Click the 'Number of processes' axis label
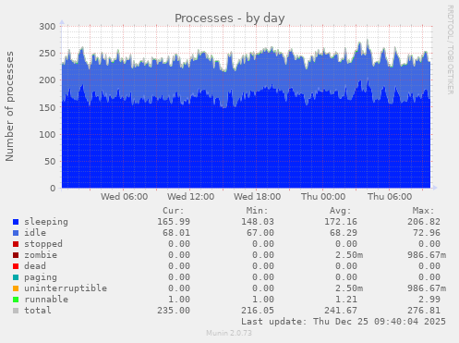 pyautogui.click(x=9, y=106)
